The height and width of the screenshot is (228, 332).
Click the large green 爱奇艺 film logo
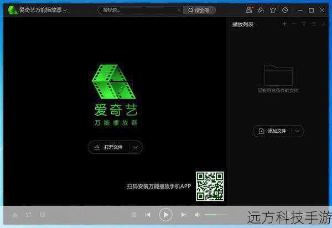114,82
